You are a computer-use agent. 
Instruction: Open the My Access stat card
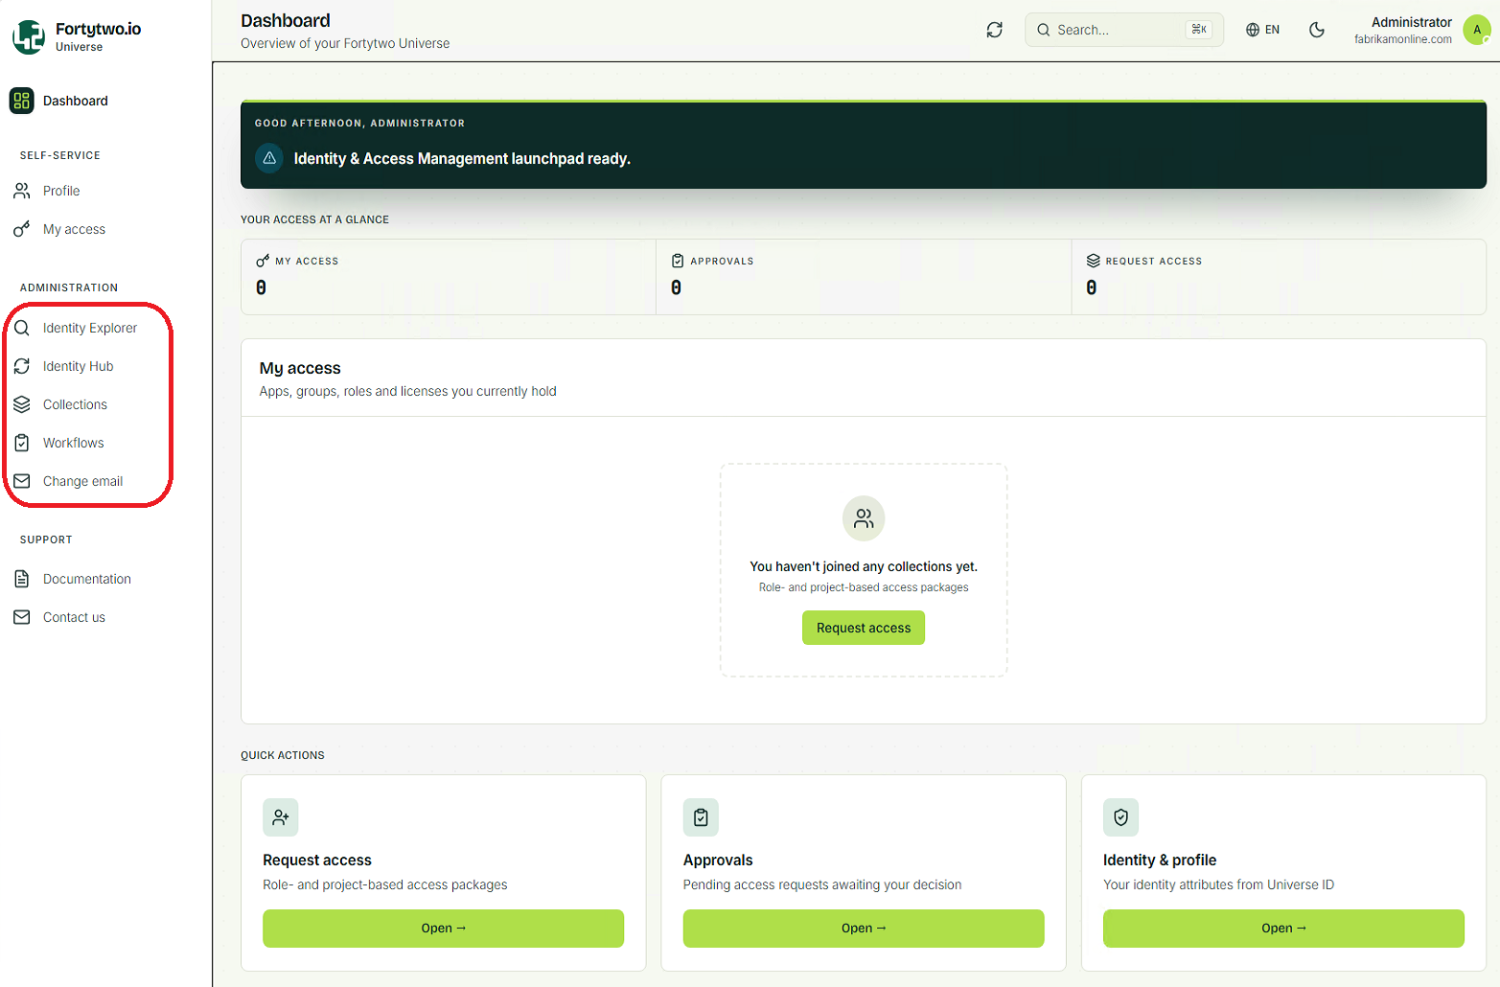pyautogui.click(x=449, y=276)
